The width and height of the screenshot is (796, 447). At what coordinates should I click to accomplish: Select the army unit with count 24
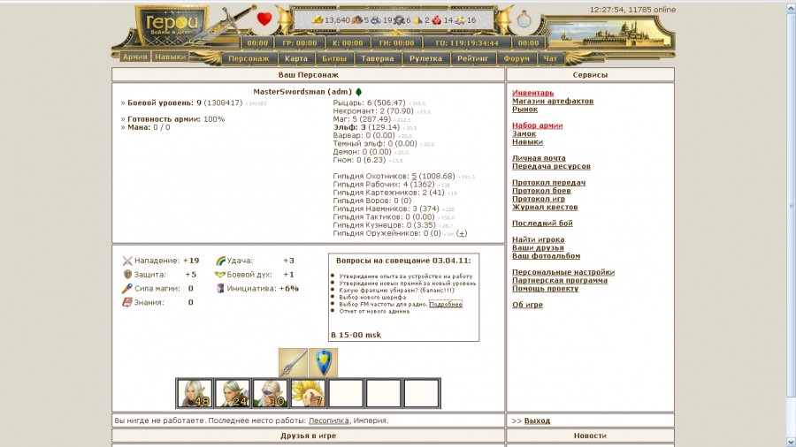click(x=232, y=393)
